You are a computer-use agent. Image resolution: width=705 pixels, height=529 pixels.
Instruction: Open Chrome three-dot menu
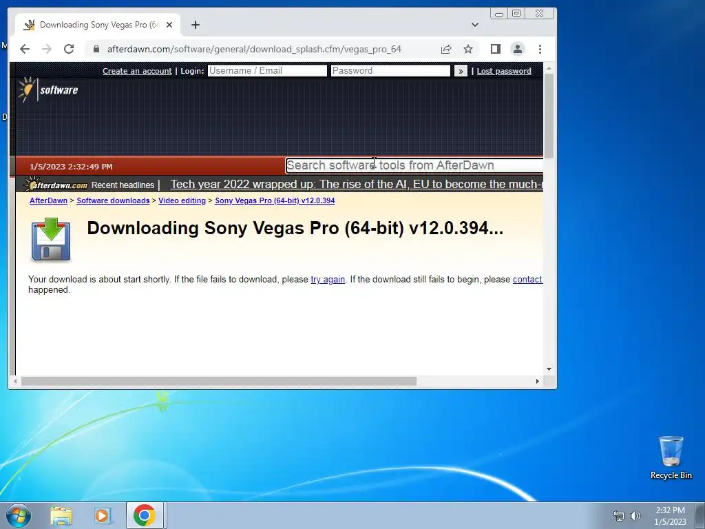pos(540,49)
